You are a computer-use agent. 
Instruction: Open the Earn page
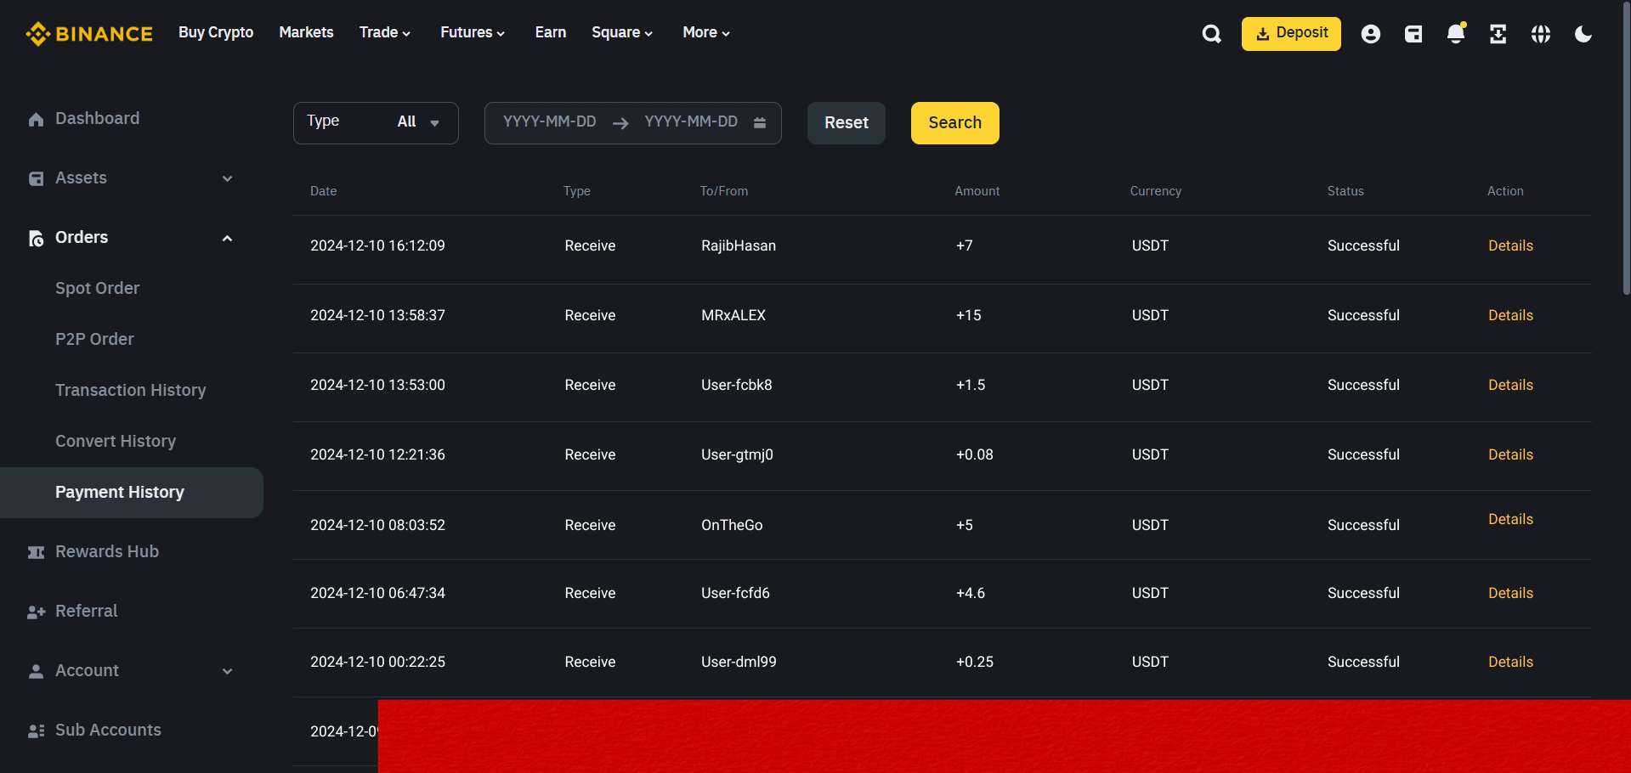pyautogui.click(x=550, y=32)
